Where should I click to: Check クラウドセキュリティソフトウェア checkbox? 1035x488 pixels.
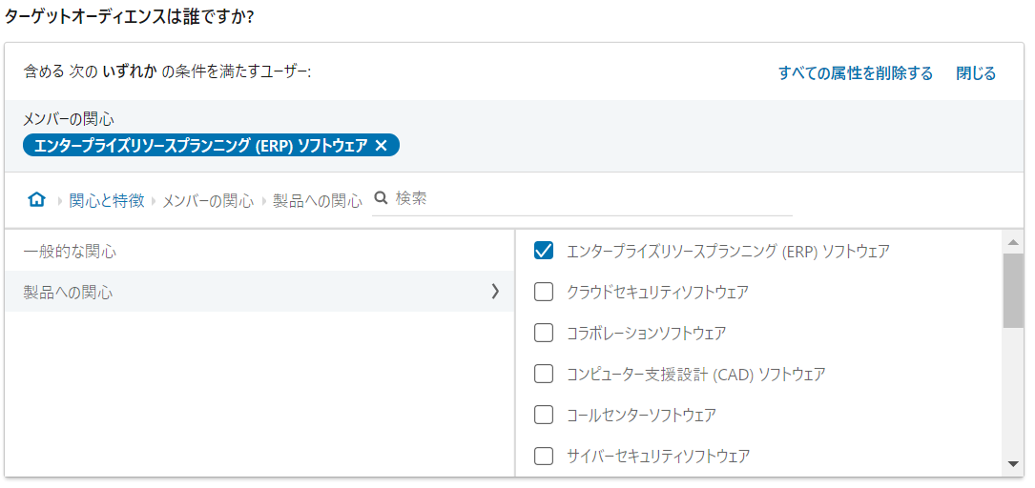[544, 293]
